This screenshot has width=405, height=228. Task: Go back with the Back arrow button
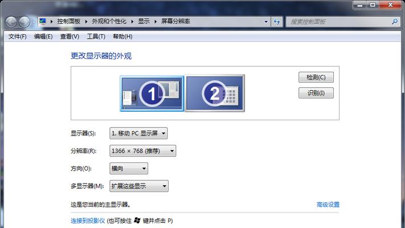tap(11, 22)
